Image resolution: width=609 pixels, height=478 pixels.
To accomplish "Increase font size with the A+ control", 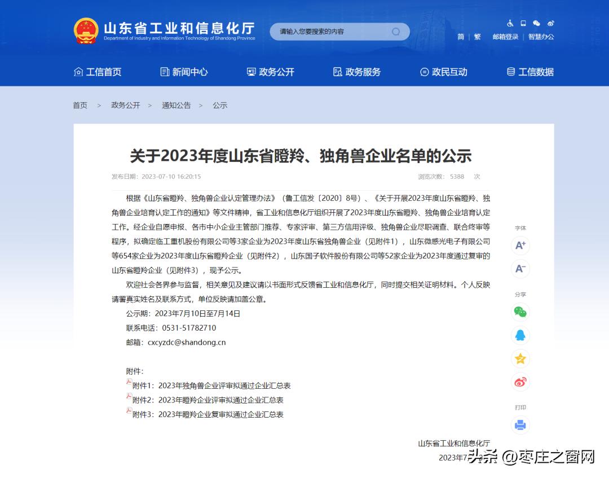I will coord(520,246).
